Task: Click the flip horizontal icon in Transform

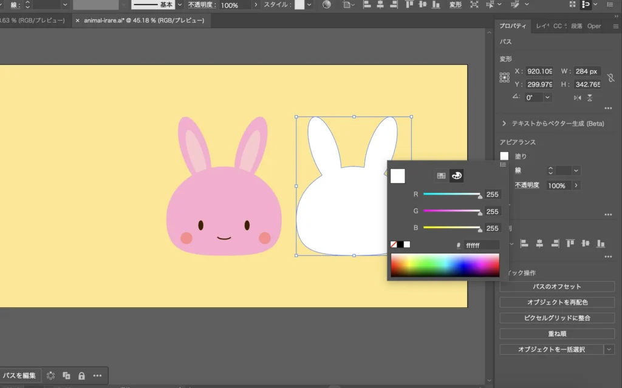Action: (577, 98)
